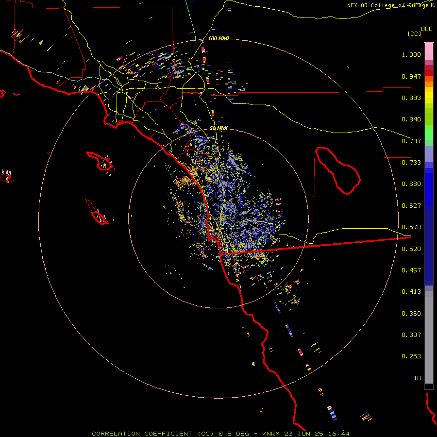Select the 0.467 legend value
This screenshot has height=437, width=437.
click(x=411, y=270)
